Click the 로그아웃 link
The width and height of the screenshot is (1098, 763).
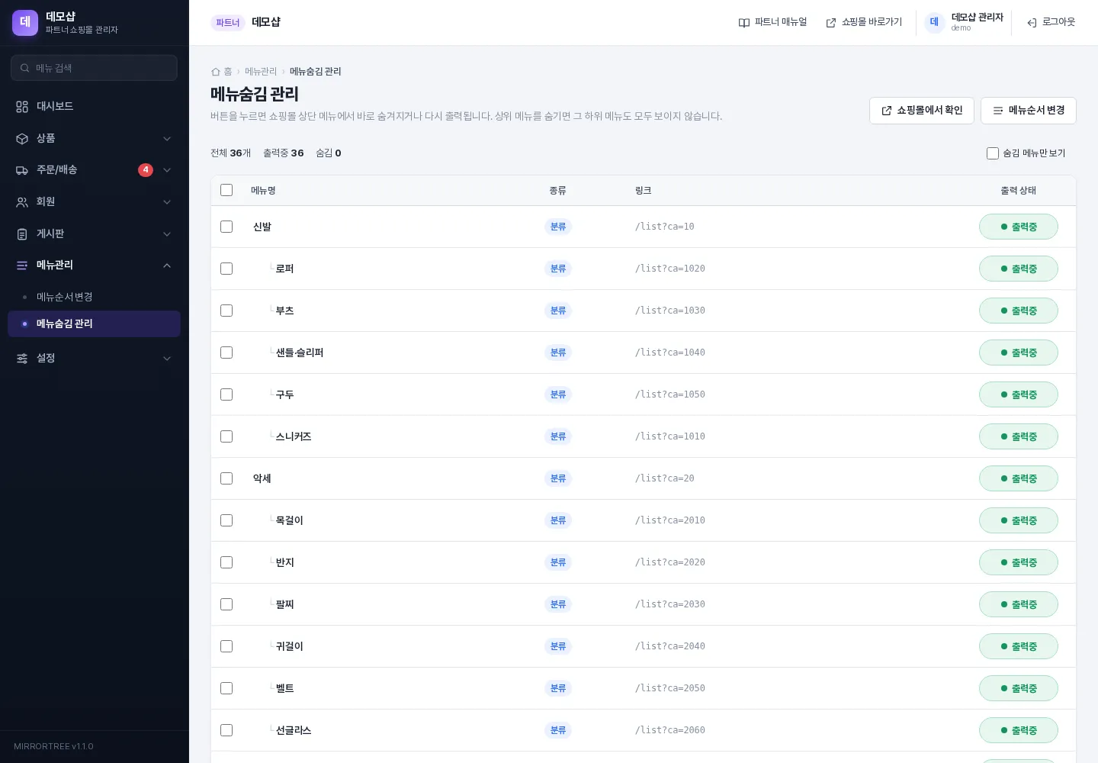(x=1051, y=23)
